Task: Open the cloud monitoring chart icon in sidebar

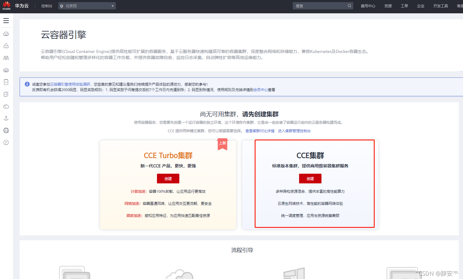Action: tap(6, 107)
